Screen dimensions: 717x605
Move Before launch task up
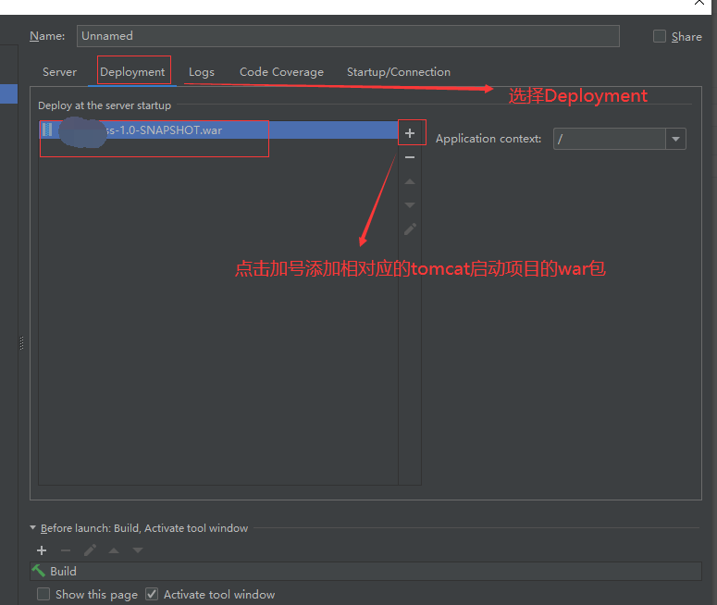(114, 550)
